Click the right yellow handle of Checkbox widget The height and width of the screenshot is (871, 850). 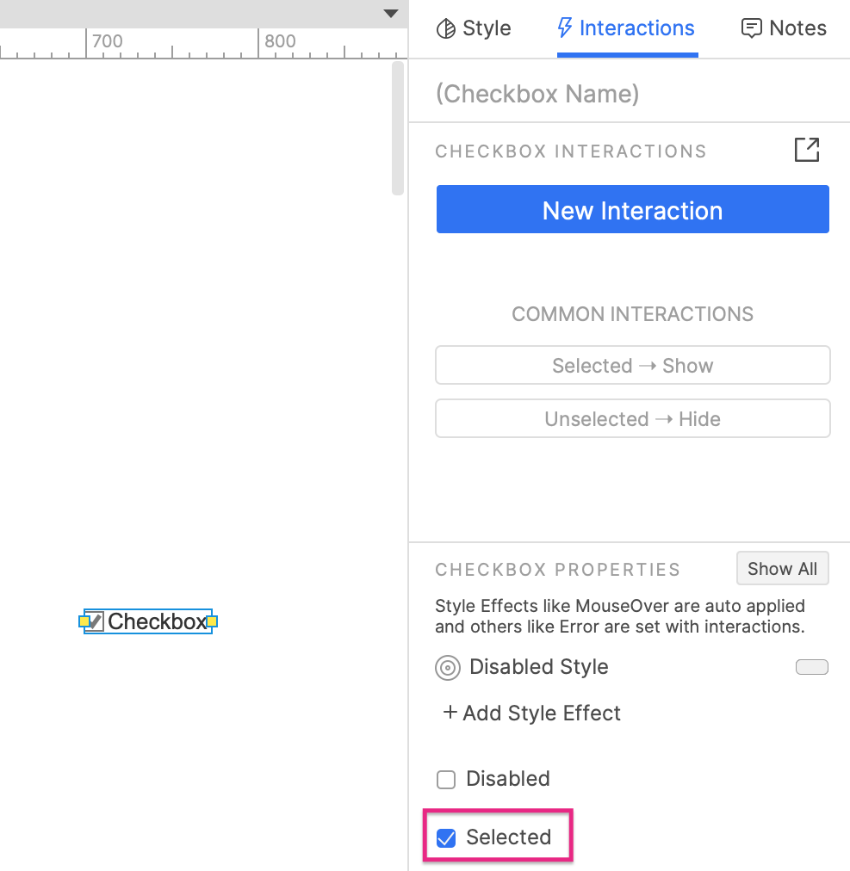coord(212,621)
